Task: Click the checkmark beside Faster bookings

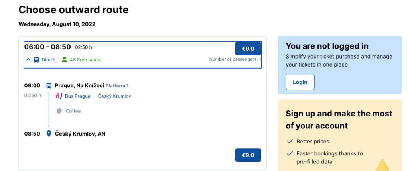Action: pyautogui.click(x=290, y=153)
